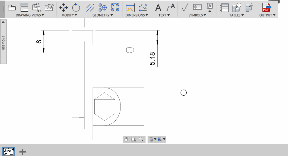Select the current sheet thumbnail
Image resolution: width=288 pixels, height=156 pixels.
click(9, 152)
